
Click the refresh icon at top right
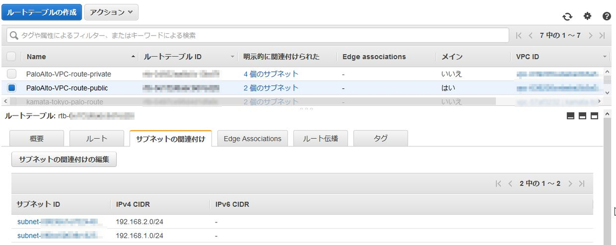click(x=567, y=16)
